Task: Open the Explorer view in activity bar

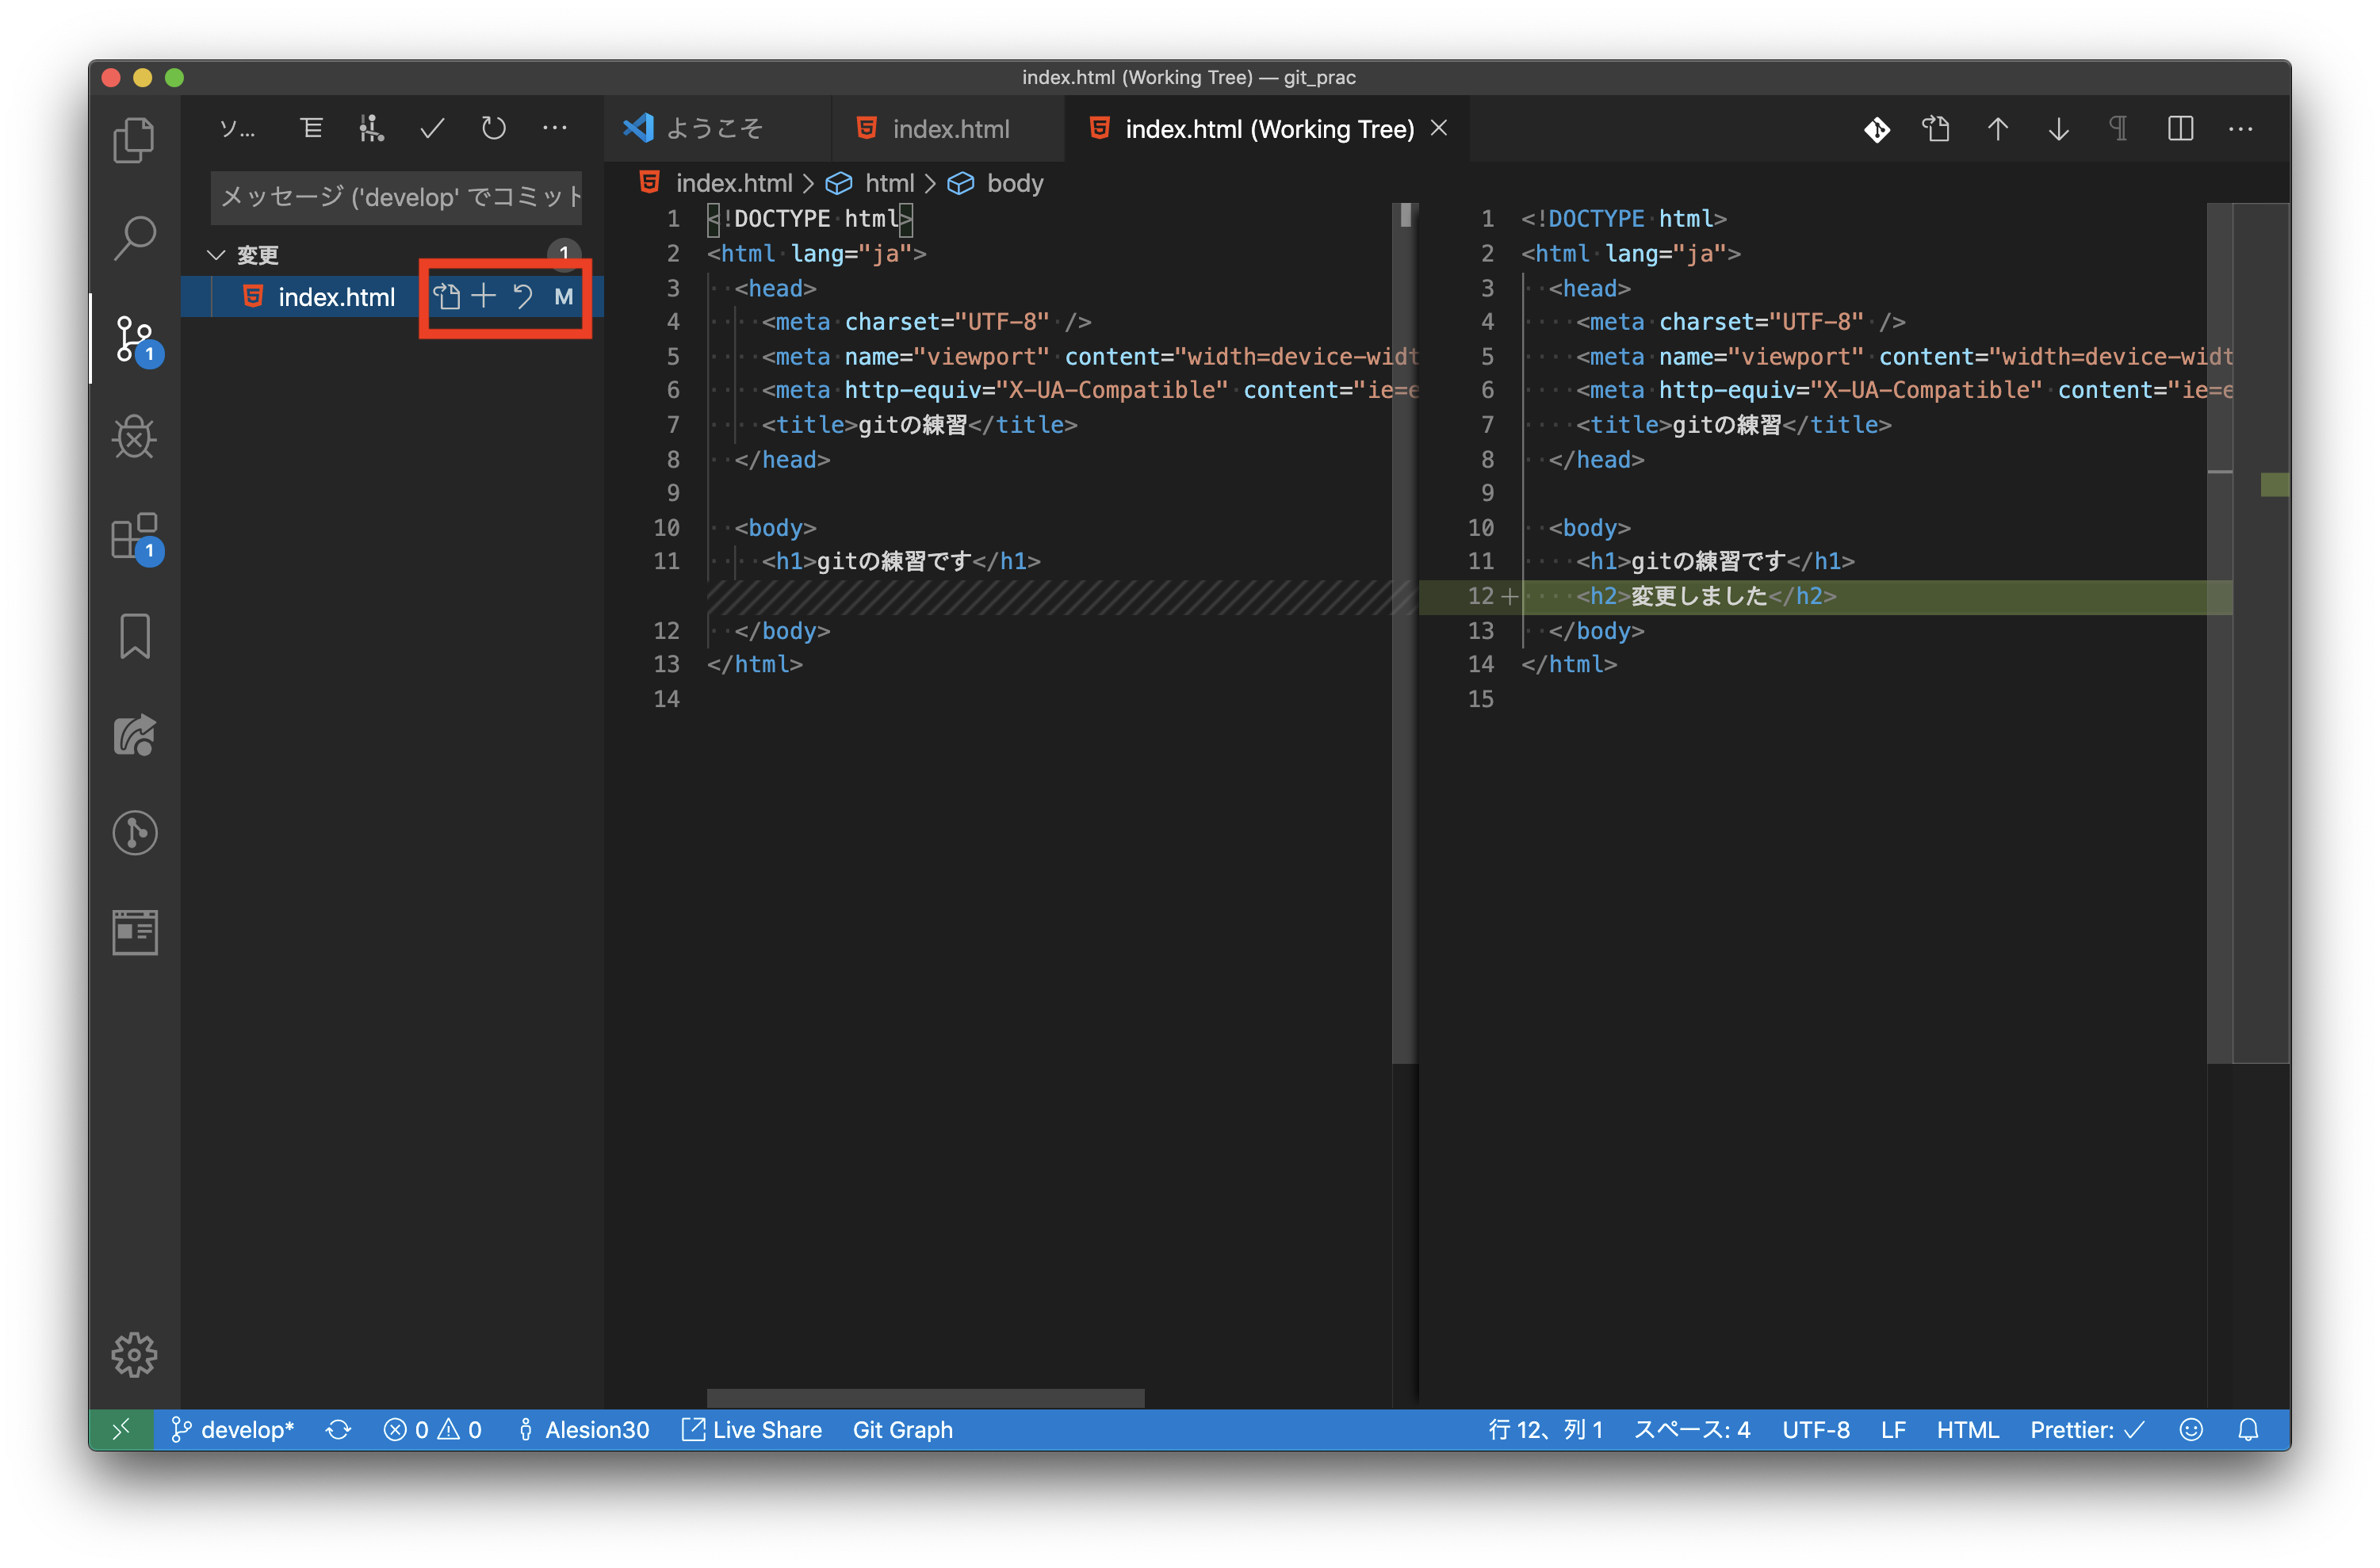Action: point(134,139)
